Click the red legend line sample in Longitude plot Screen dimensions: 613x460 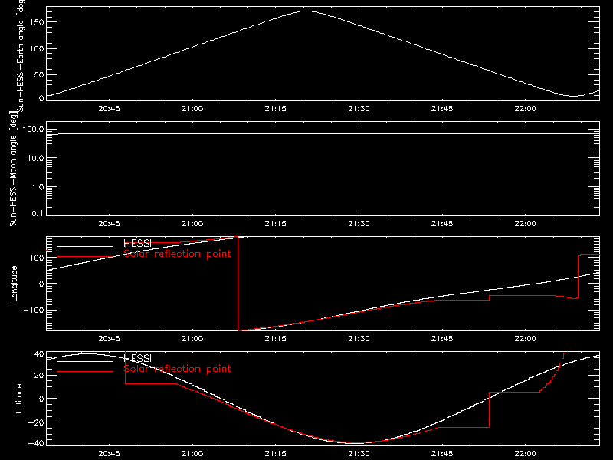[x=85, y=257]
